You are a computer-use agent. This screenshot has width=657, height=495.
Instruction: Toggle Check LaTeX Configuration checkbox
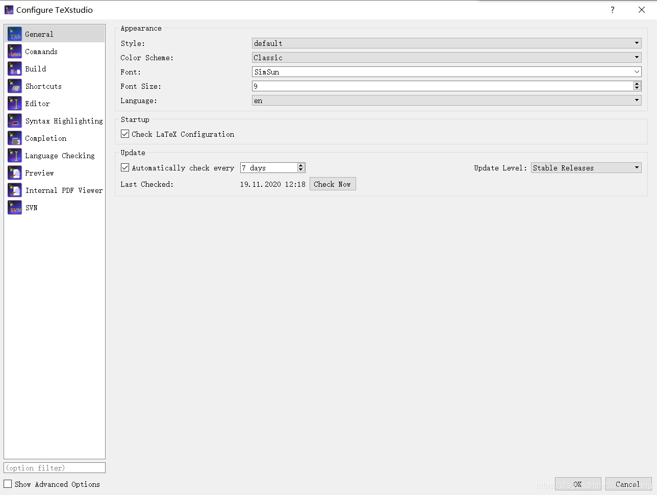pos(125,134)
